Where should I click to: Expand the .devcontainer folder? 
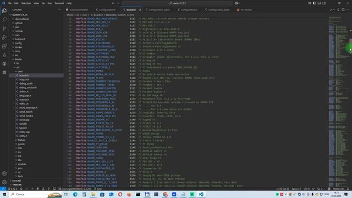tap(22, 19)
